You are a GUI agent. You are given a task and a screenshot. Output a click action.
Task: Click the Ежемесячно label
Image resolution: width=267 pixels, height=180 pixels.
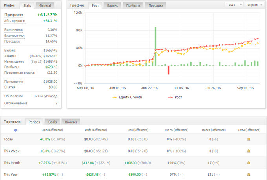point(15,36)
